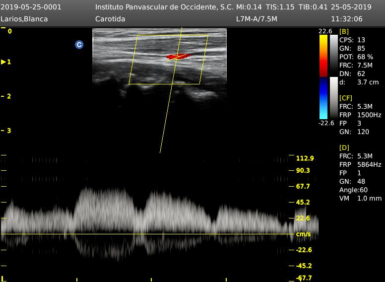Click the exam ID 2019-05-25-0001

click(31, 7)
